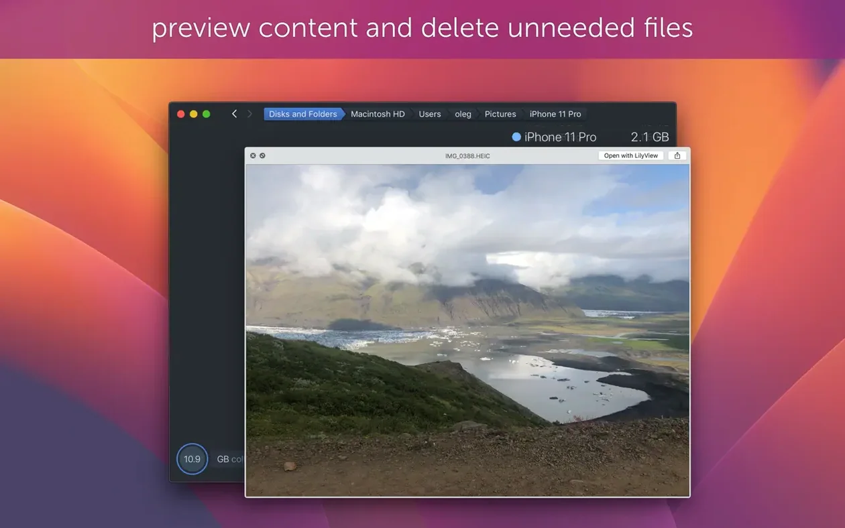Click the 2.1 GB size value

click(x=650, y=137)
